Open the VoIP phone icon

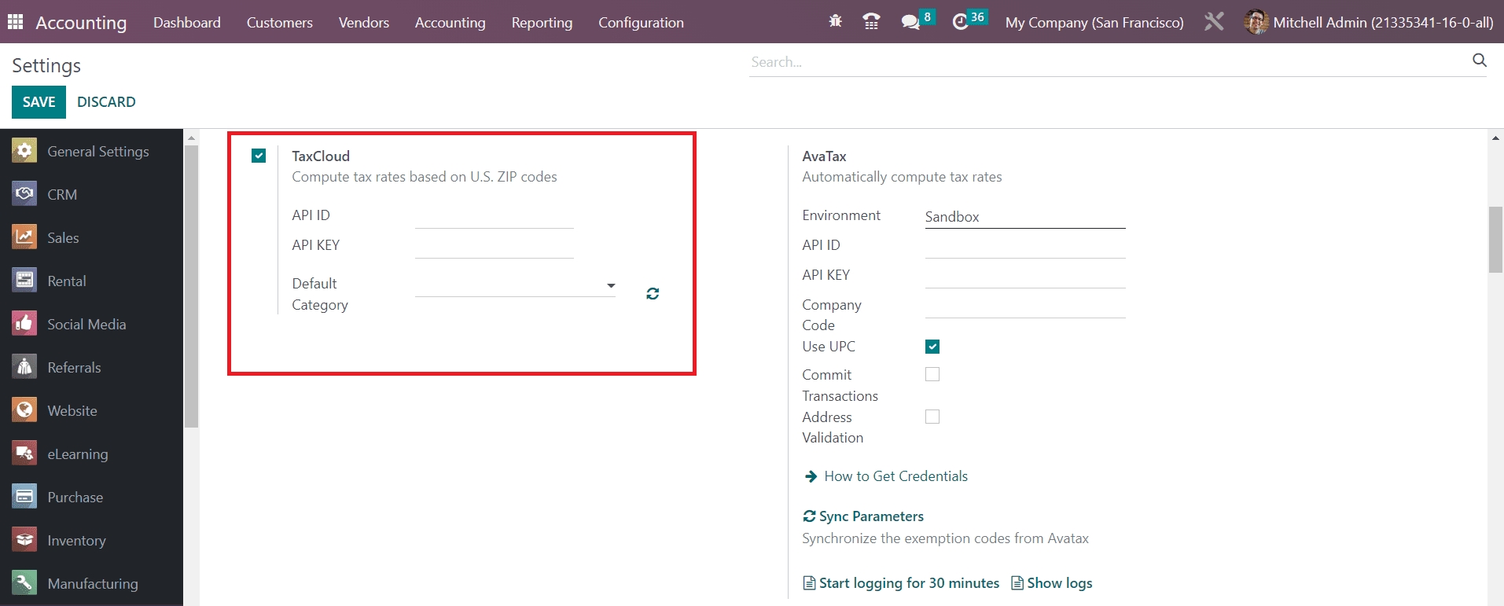[871, 22]
